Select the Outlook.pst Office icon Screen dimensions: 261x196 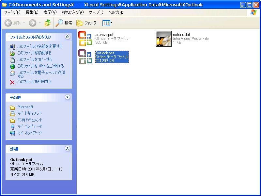(x=85, y=57)
